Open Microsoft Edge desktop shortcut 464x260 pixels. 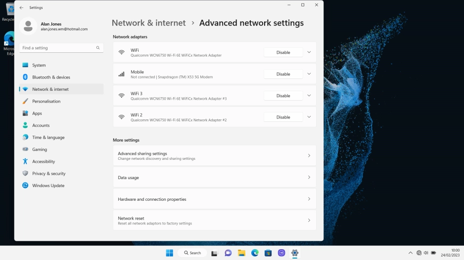tap(9, 44)
